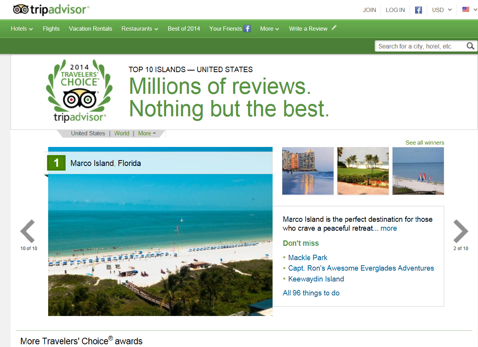Screen dimensions: 478x347
Task: Click the Facebook icon in top bar
Action: [418, 10]
